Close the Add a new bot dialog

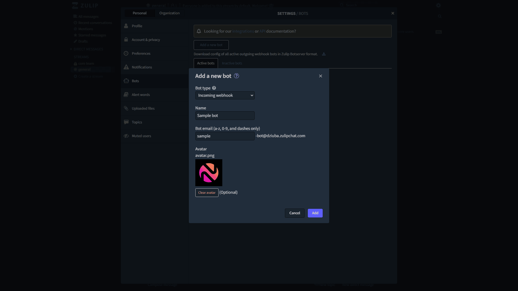click(321, 76)
